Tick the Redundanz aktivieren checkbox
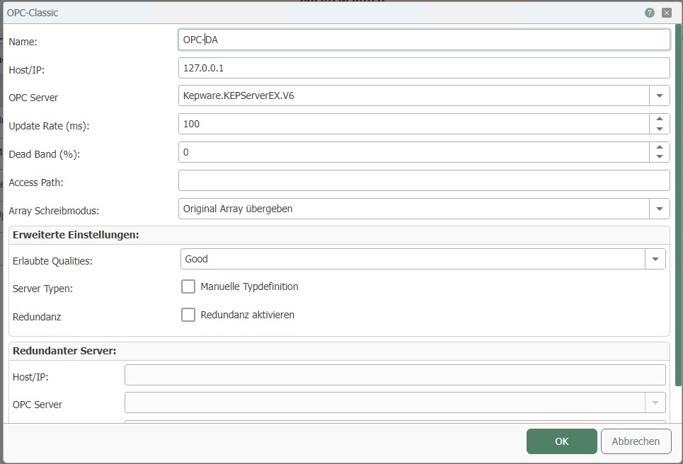683x464 pixels. click(188, 315)
